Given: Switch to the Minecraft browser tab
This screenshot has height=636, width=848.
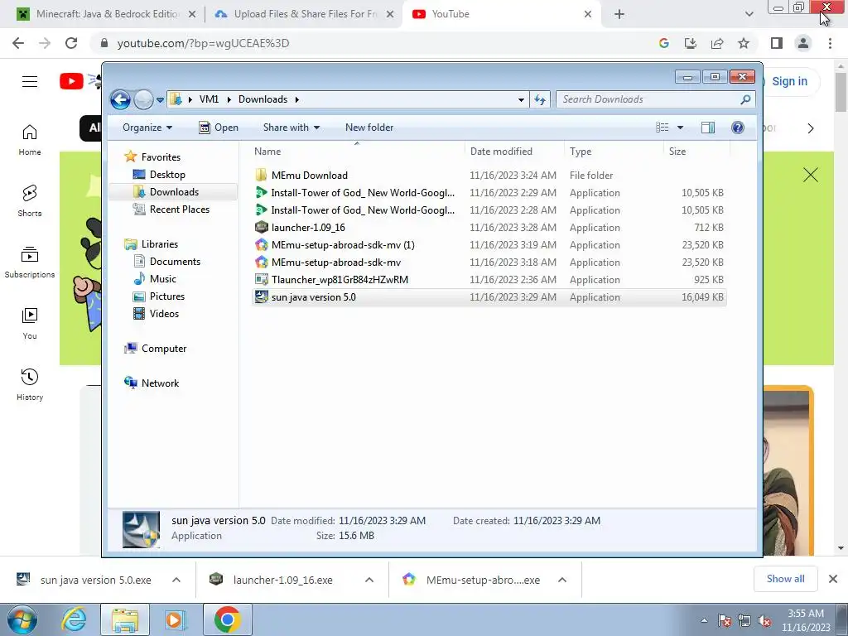Looking at the screenshot, I should 106,14.
